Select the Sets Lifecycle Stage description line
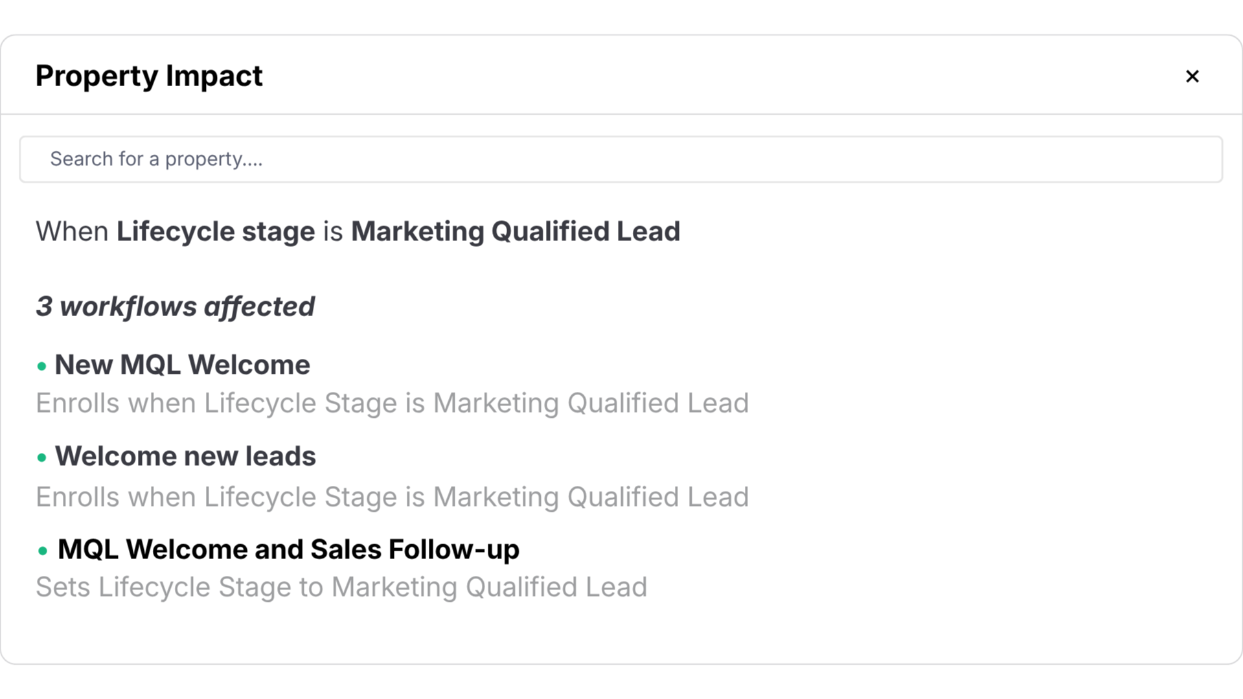The width and height of the screenshot is (1243, 699). [341, 588]
